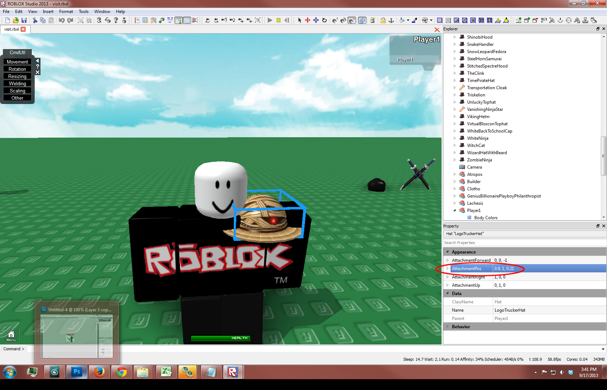This screenshot has height=390, width=607.
Task: Close the visit.rbxl tab with red X
Action: point(23,29)
